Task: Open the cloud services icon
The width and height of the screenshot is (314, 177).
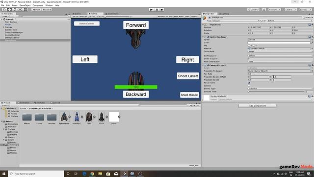Action: point(264,10)
